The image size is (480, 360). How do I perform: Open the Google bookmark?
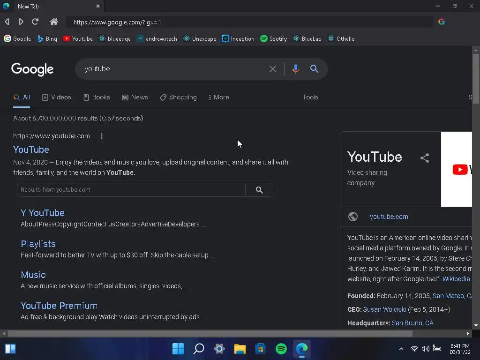coord(17,39)
